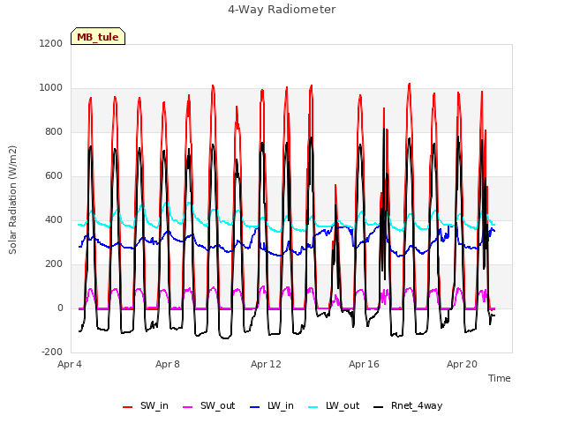Click the Apr 4 x-axis label
This screenshot has width=565, height=423.
pyautogui.click(x=70, y=364)
